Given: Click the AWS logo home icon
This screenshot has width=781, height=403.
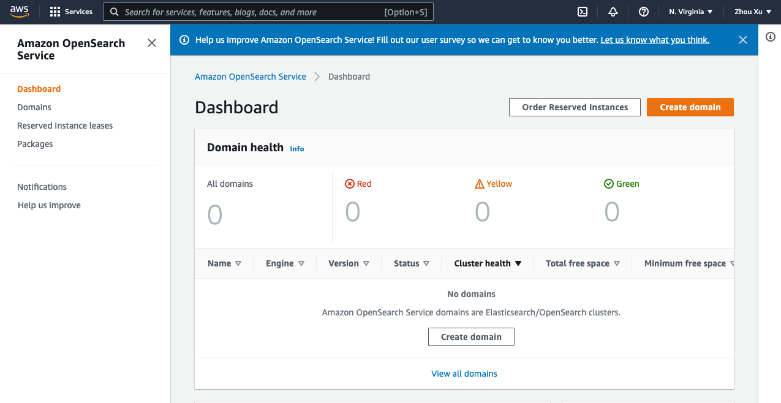Looking at the screenshot, I should pos(20,12).
